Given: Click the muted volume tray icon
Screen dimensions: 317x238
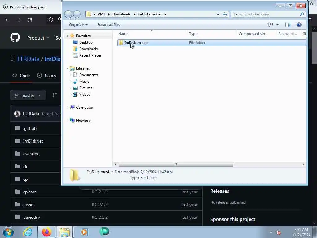Looking at the screenshot, I should point(278,232).
